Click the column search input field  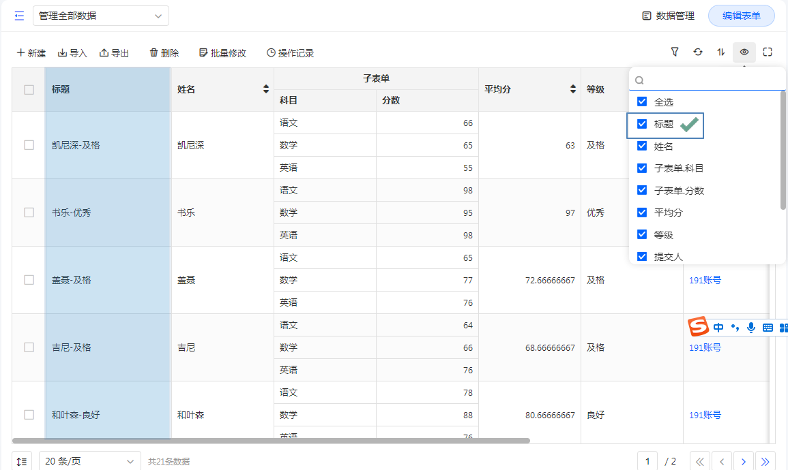point(713,80)
